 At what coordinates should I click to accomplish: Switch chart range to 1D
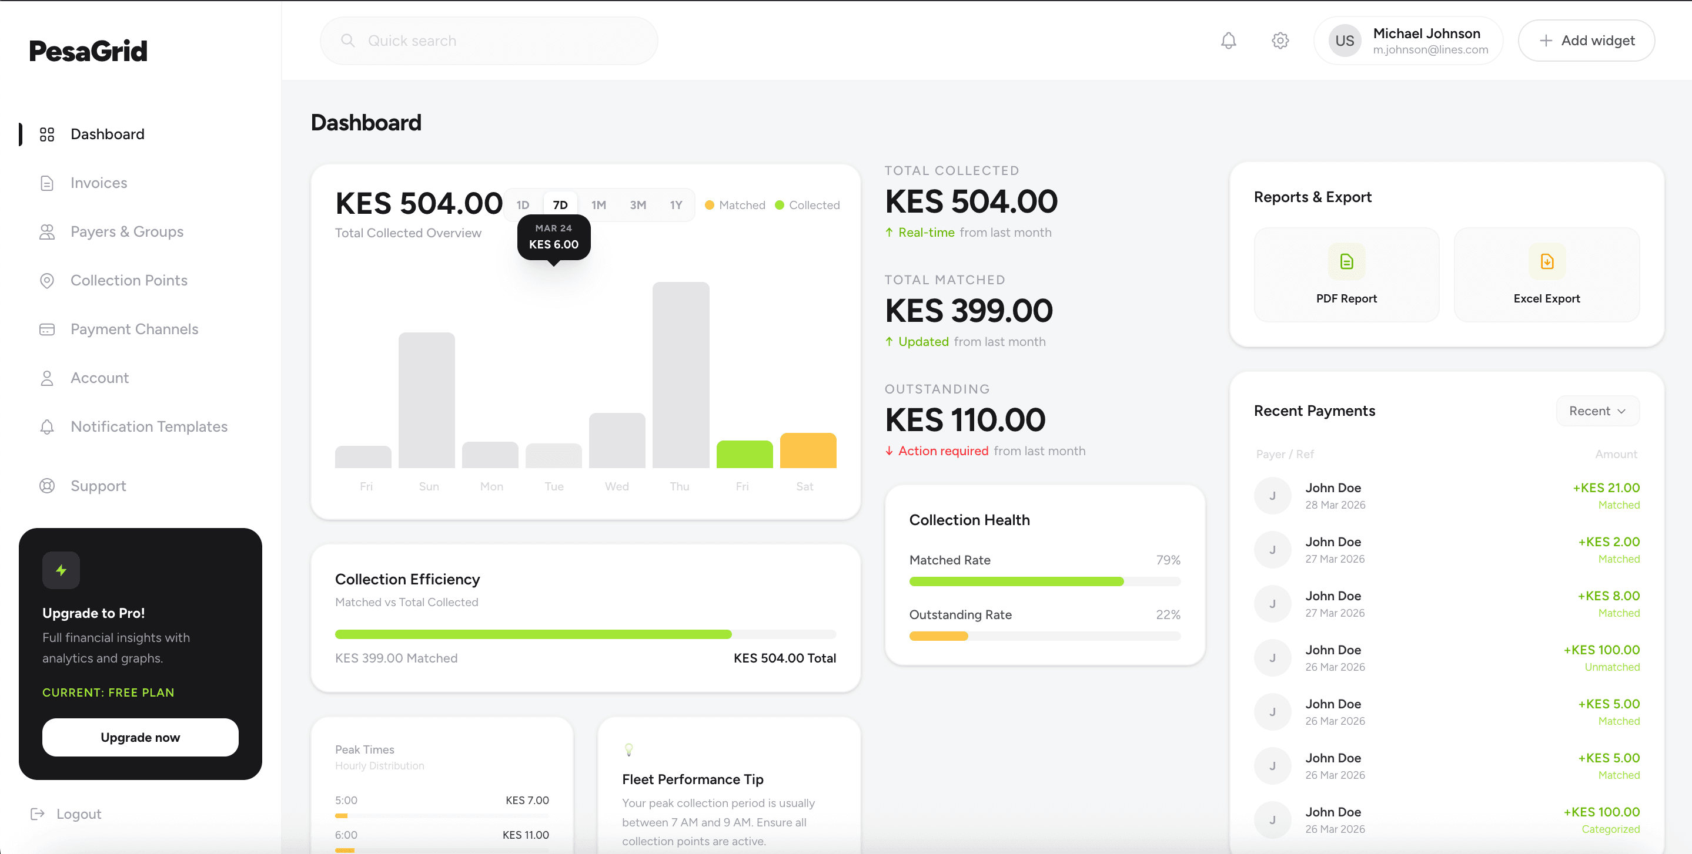[523, 205]
